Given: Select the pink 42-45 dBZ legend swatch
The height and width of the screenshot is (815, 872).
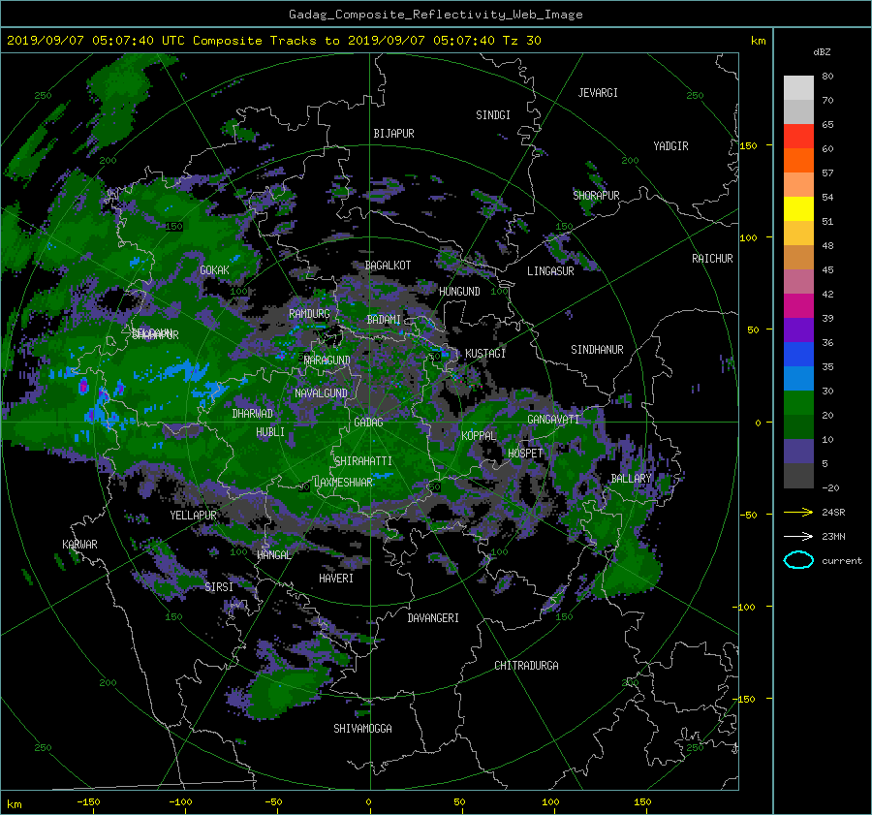Looking at the screenshot, I should [798, 282].
